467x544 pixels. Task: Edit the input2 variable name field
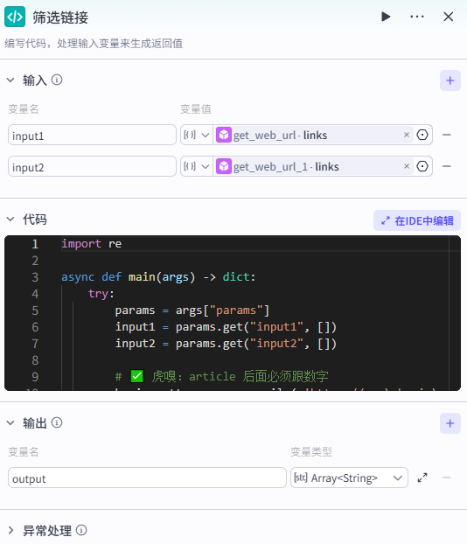92,166
